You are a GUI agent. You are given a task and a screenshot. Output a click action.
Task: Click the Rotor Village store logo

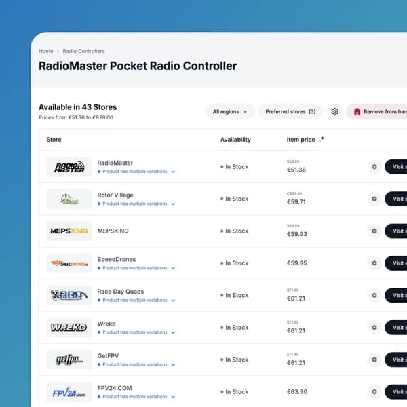tap(69, 199)
